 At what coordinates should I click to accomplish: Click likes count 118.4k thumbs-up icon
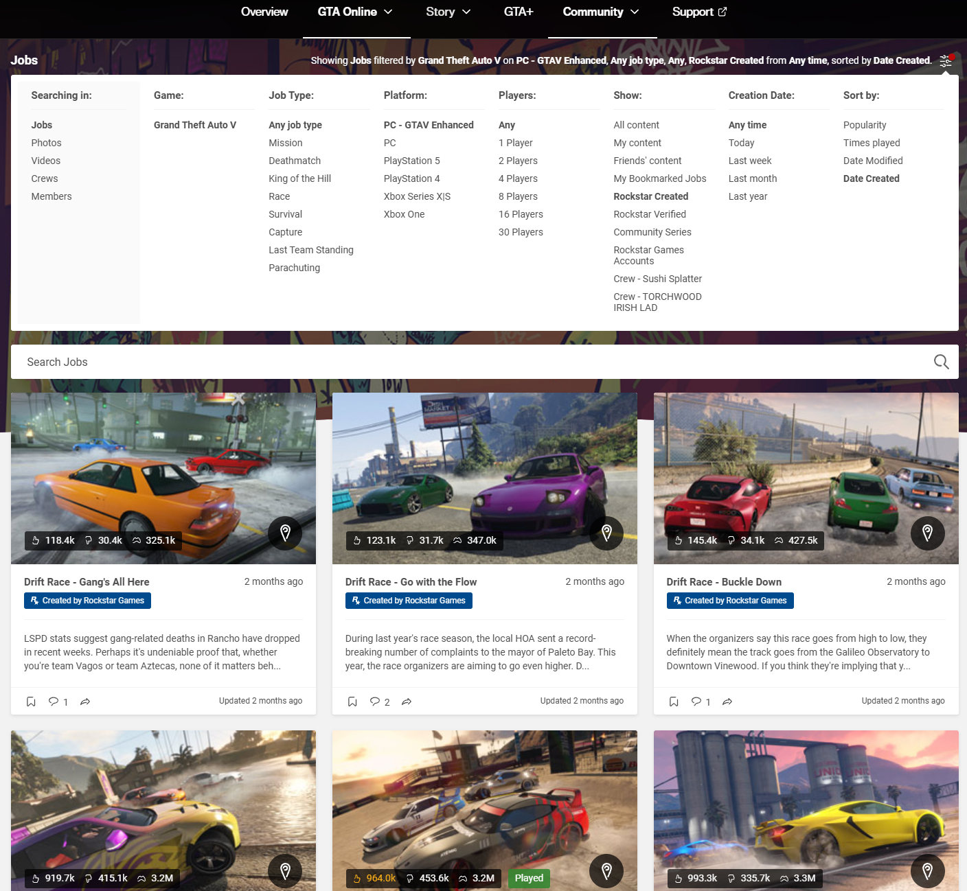(x=36, y=540)
